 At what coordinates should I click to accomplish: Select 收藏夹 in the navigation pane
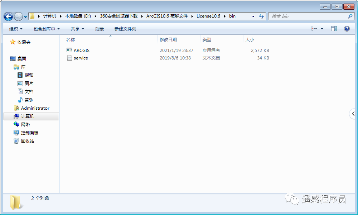pyautogui.click(x=24, y=42)
